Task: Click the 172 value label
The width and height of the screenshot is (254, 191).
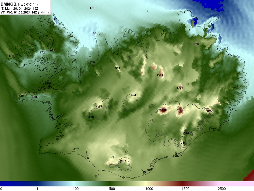Action: click(x=42, y=52)
